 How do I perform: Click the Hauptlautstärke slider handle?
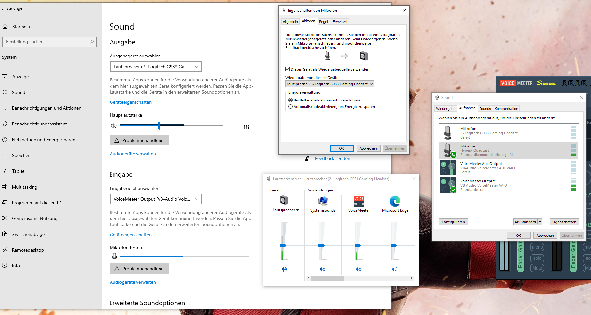159,125
